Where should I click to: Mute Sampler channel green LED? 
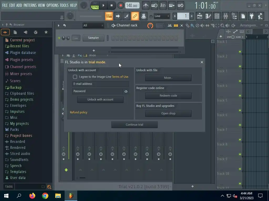pyautogui.click(x=59, y=38)
